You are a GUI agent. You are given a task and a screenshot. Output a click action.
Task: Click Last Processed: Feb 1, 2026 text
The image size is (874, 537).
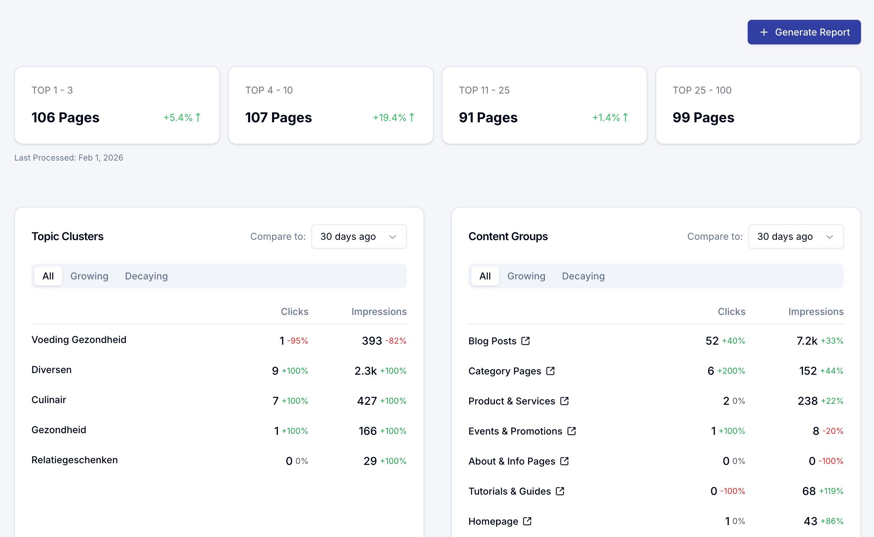click(x=69, y=157)
